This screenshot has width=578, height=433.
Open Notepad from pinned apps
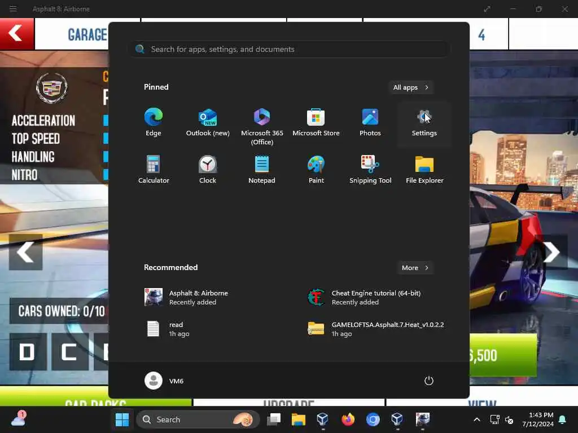tap(262, 170)
